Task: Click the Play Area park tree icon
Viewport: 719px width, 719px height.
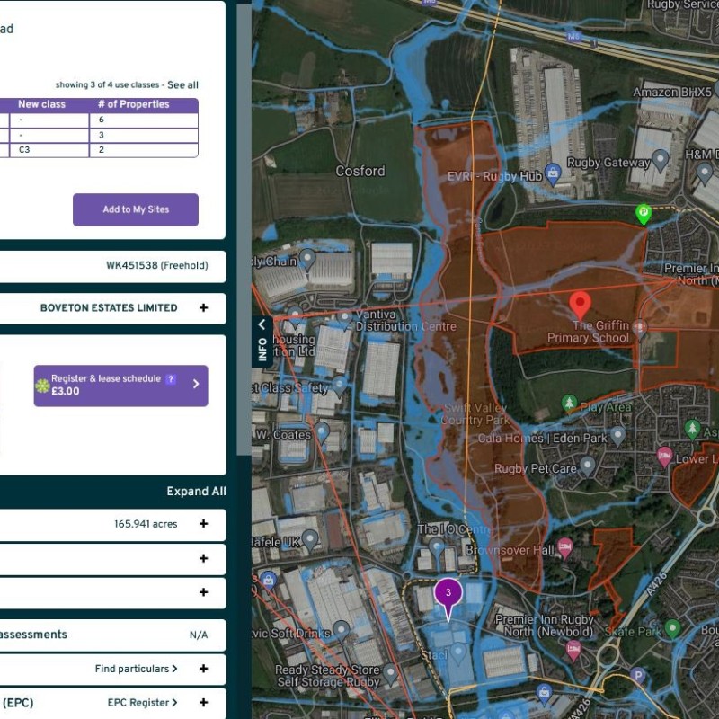Action: coord(568,402)
